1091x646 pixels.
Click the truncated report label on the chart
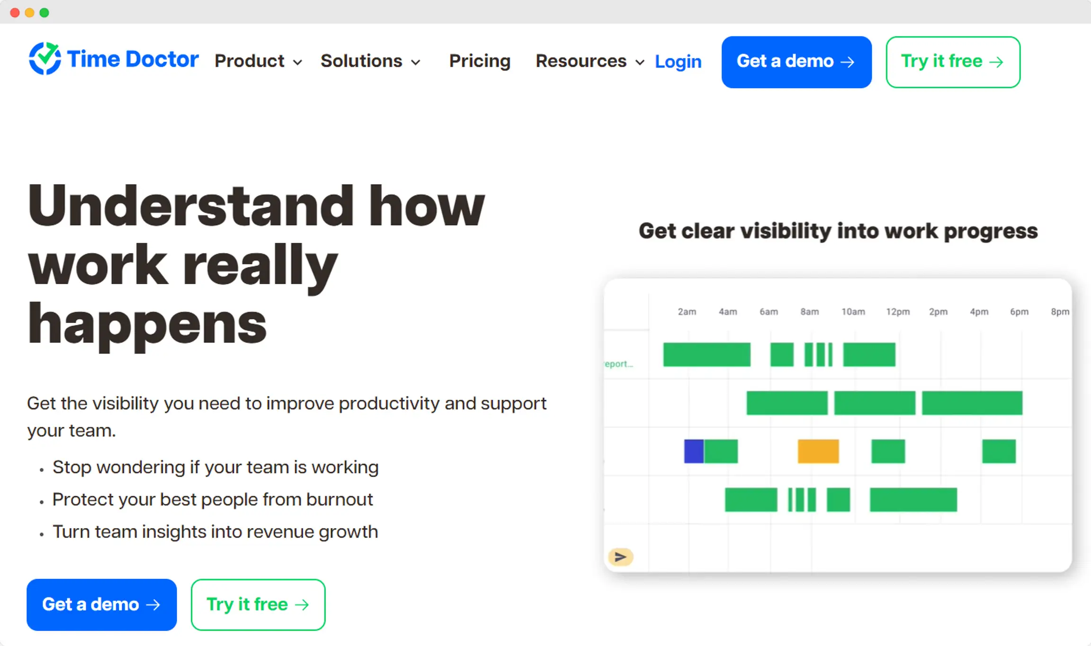pyautogui.click(x=618, y=364)
